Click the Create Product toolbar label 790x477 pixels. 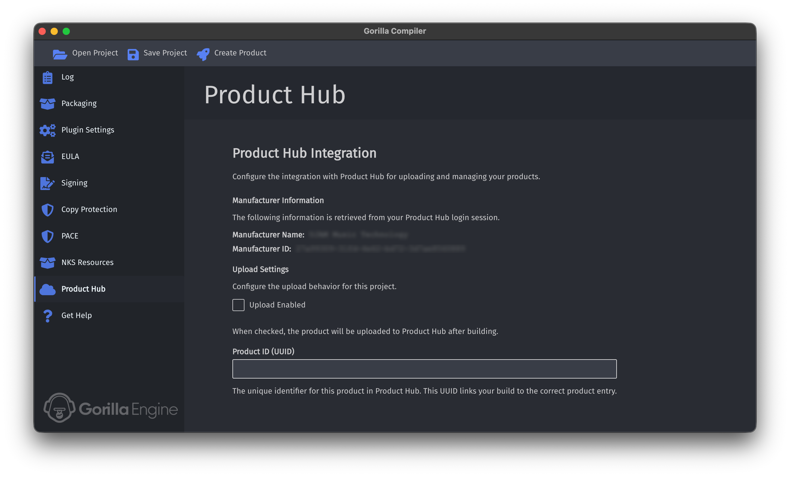pos(240,53)
